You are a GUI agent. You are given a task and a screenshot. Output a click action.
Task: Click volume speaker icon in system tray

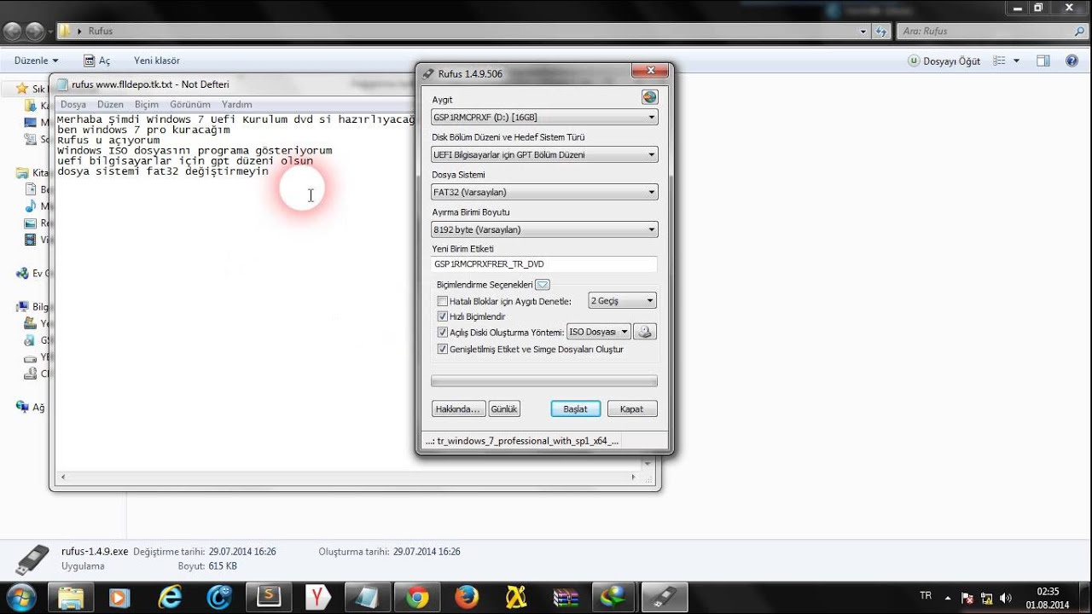1005,598
